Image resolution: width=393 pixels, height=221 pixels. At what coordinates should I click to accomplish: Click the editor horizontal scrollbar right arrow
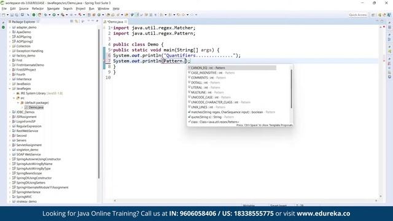coord(376,201)
